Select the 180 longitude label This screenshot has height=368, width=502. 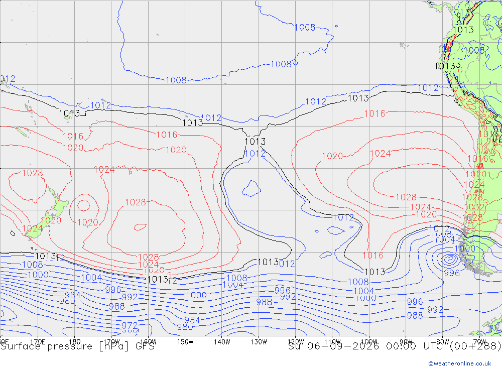[75, 342]
